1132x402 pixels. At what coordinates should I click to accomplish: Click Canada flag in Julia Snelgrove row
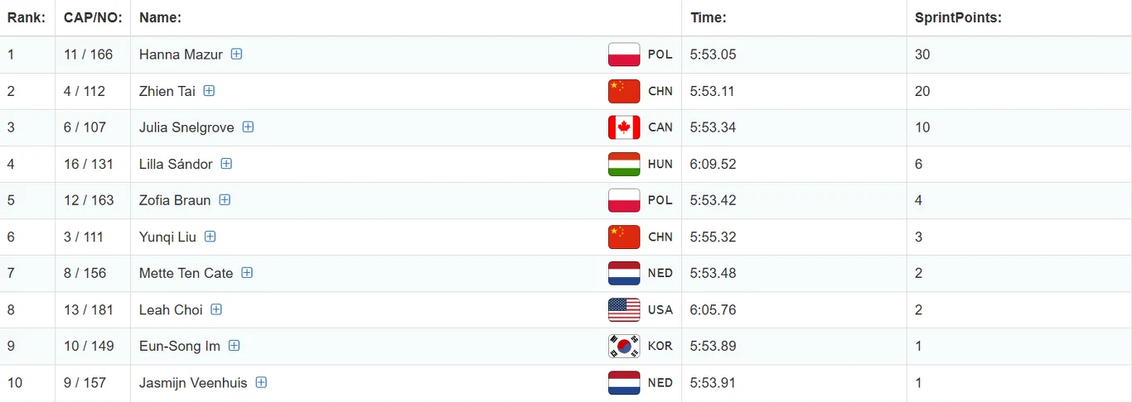pyautogui.click(x=623, y=127)
